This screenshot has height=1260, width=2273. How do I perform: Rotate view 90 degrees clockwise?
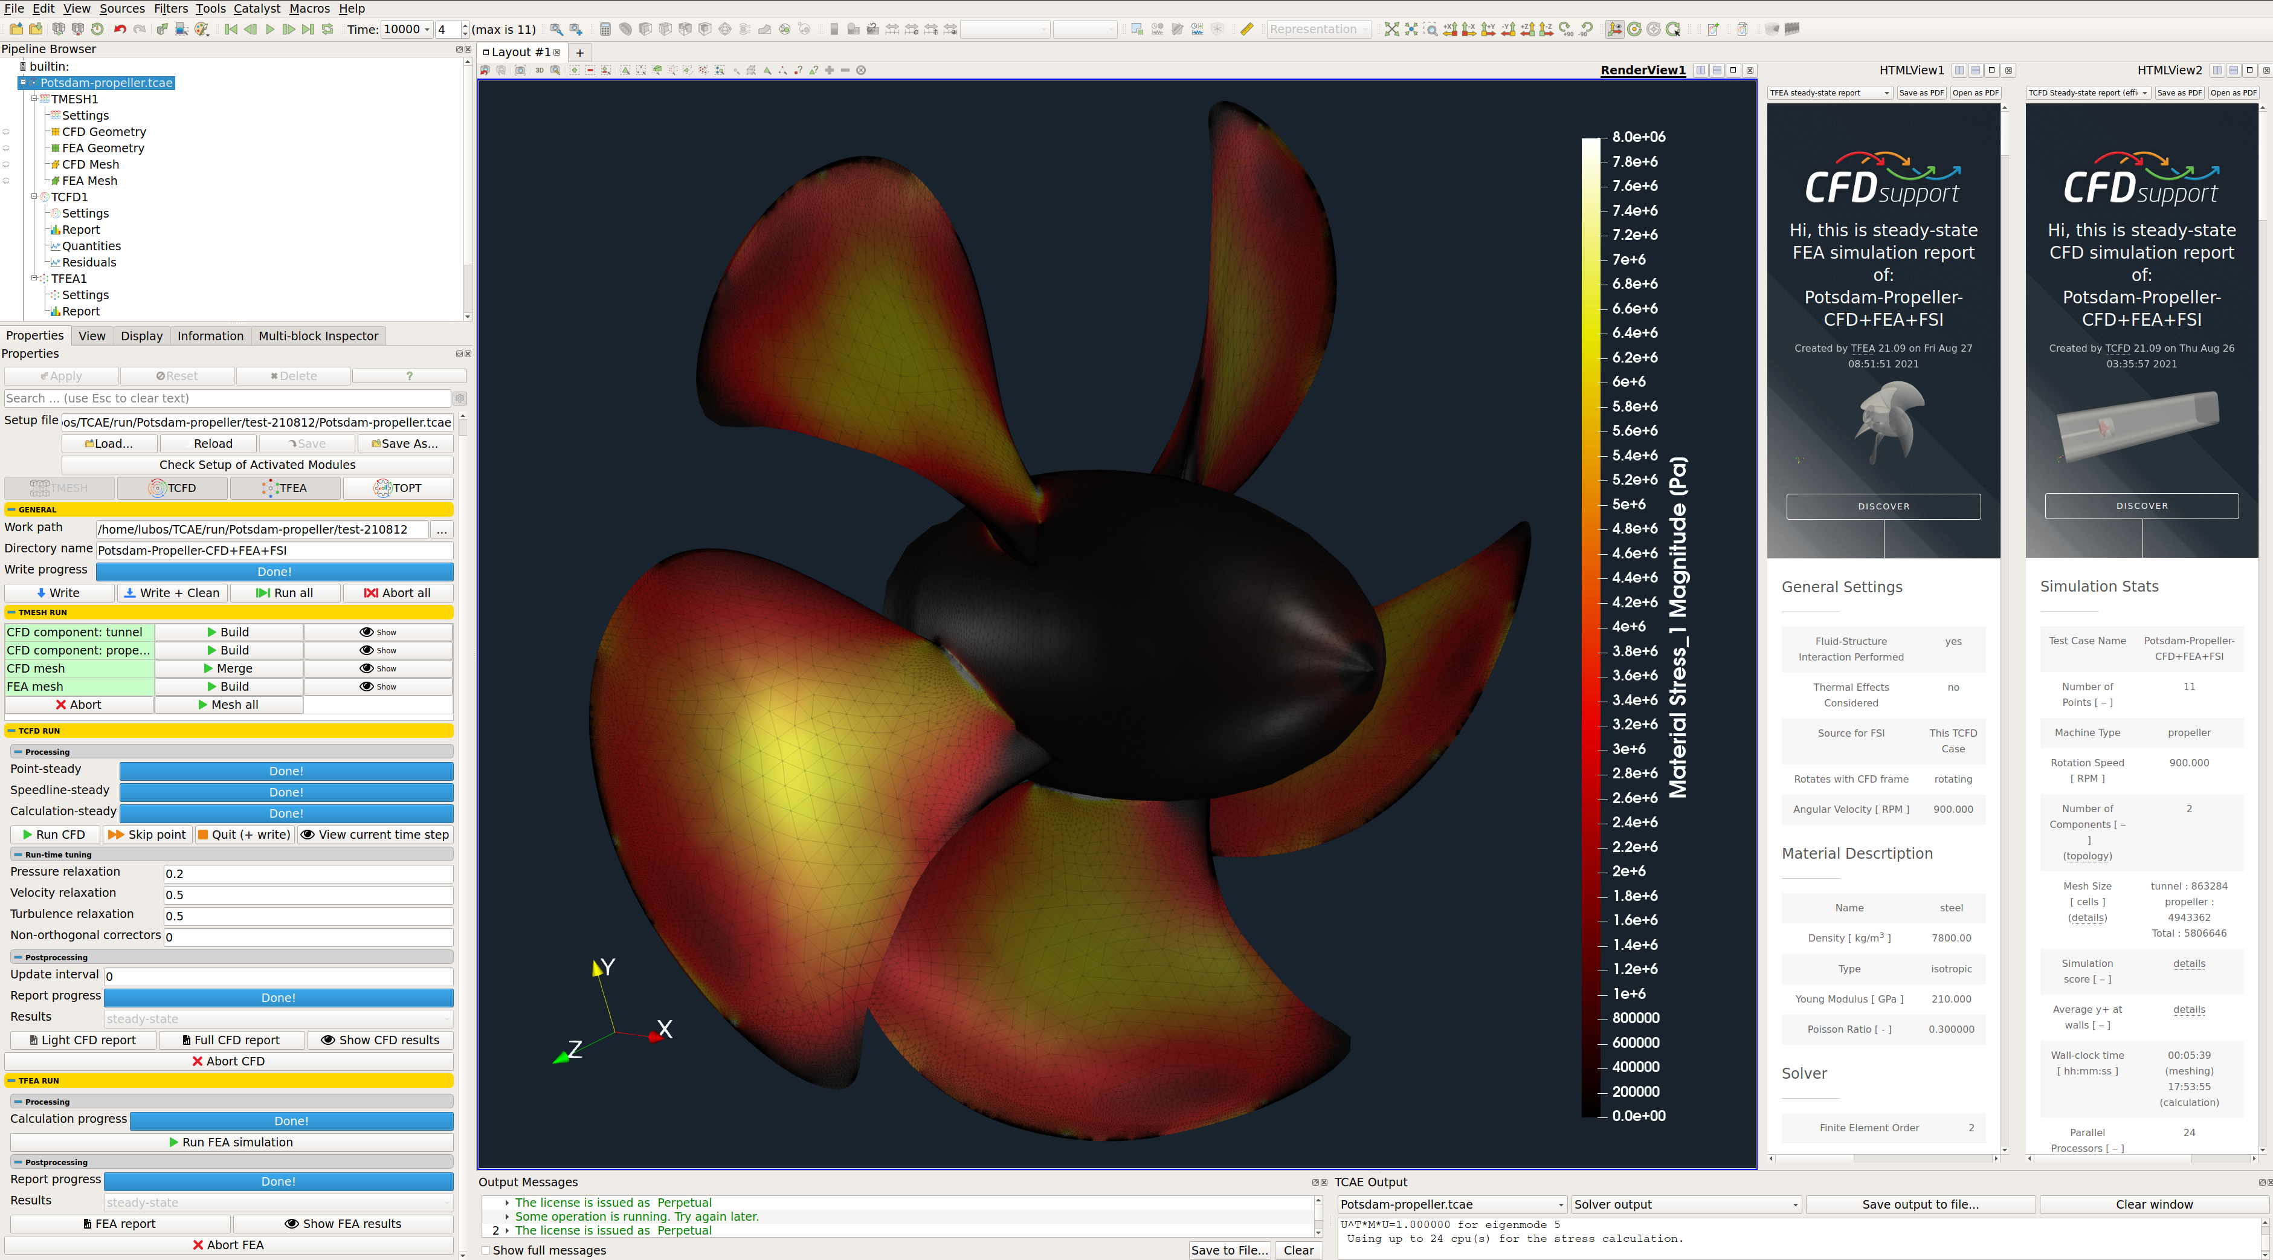(x=1566, y=29)
